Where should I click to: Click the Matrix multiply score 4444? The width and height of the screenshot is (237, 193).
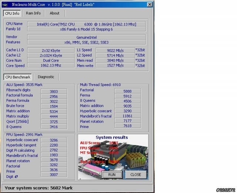(54, 117)
